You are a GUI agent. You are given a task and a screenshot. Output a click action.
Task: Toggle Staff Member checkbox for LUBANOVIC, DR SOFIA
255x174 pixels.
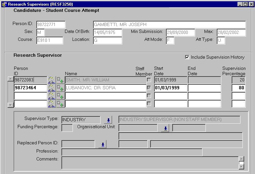click(149, 88)
